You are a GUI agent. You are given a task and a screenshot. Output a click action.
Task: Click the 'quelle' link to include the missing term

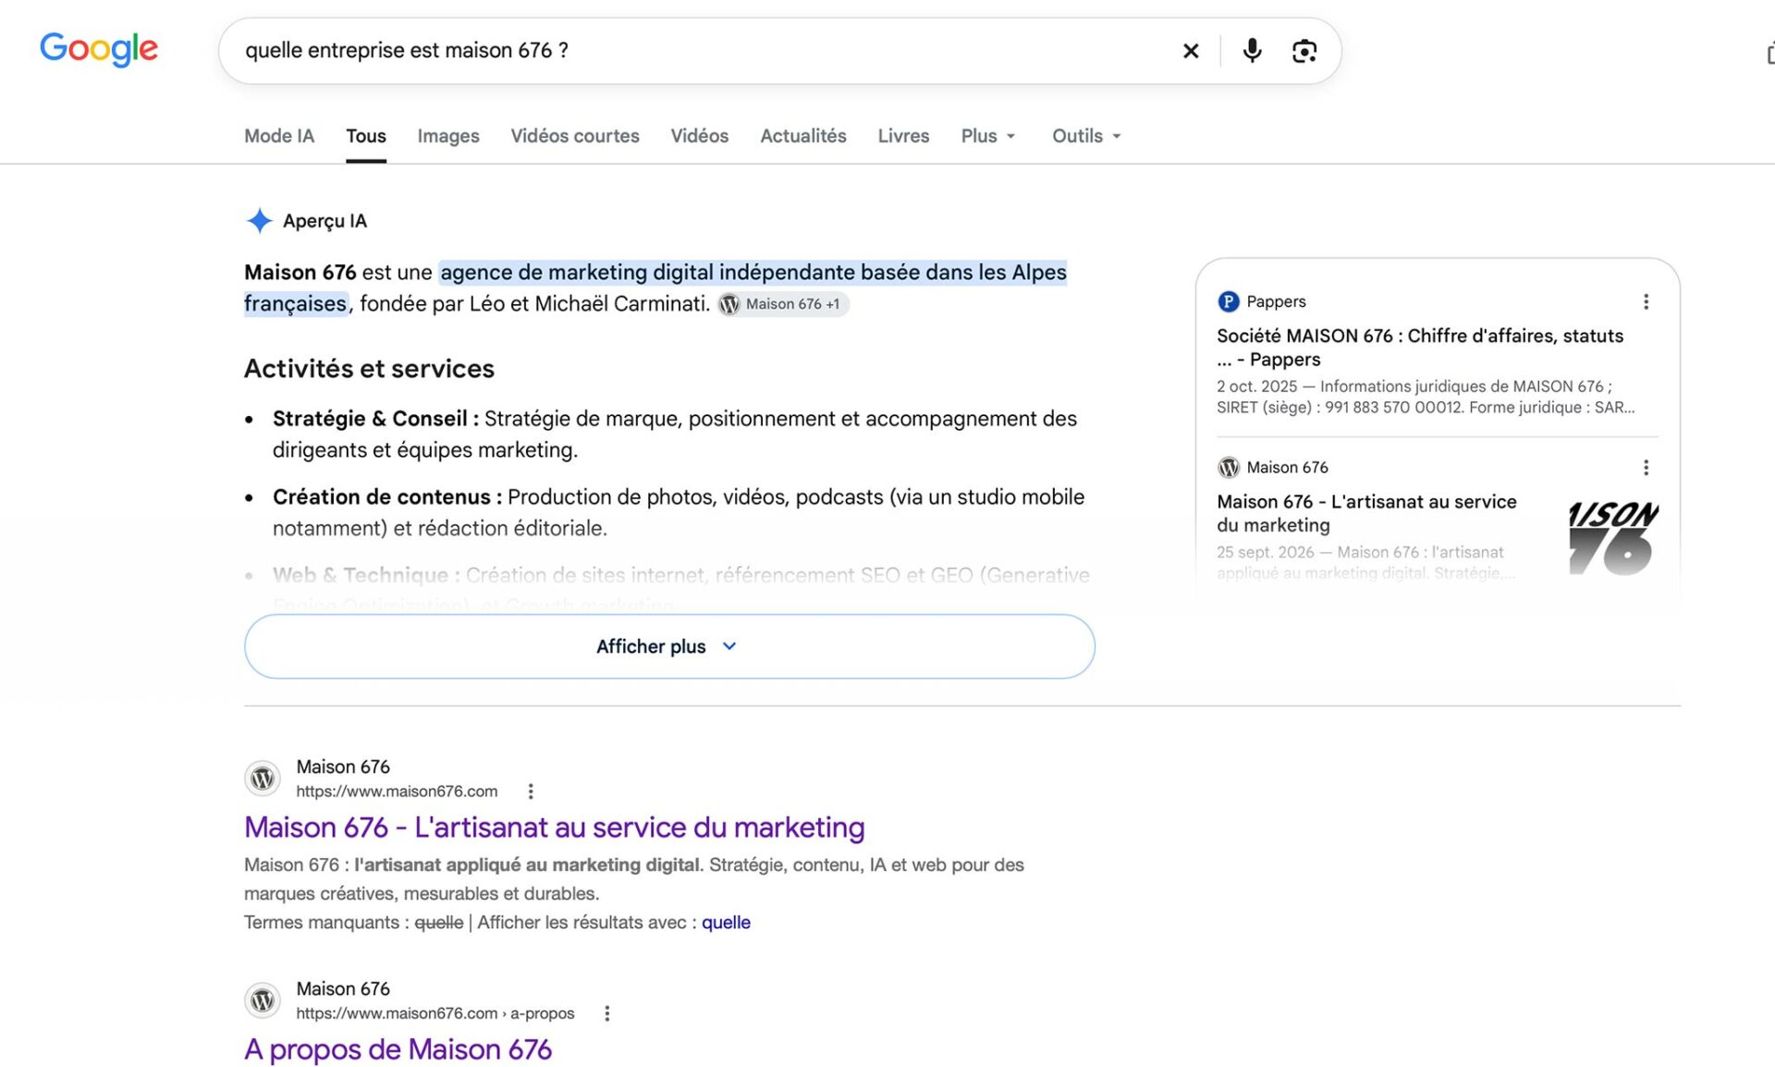point(726,923)
